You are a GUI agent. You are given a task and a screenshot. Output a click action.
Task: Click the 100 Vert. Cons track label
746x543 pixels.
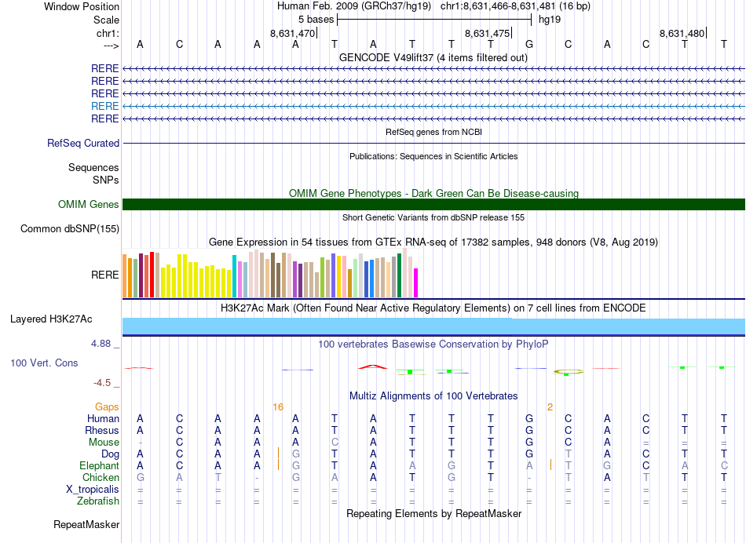[x=44, y=363]
